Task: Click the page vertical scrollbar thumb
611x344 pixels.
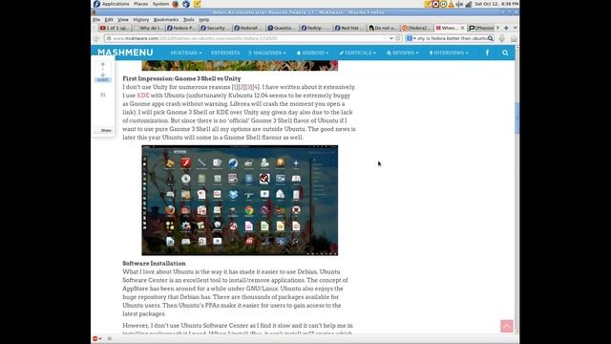Action: click(517, 118)
